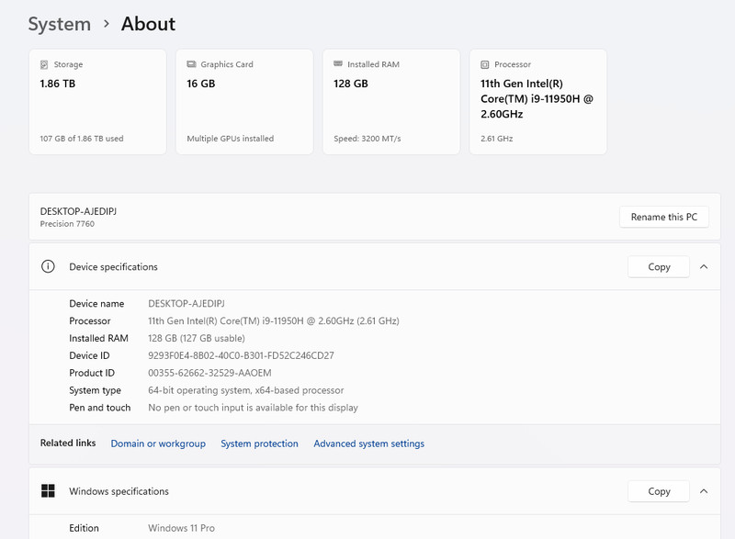Click the Graphics Card icon
Image resolution: width=735 pixels, height=539 pixels.
click(191, 64)
